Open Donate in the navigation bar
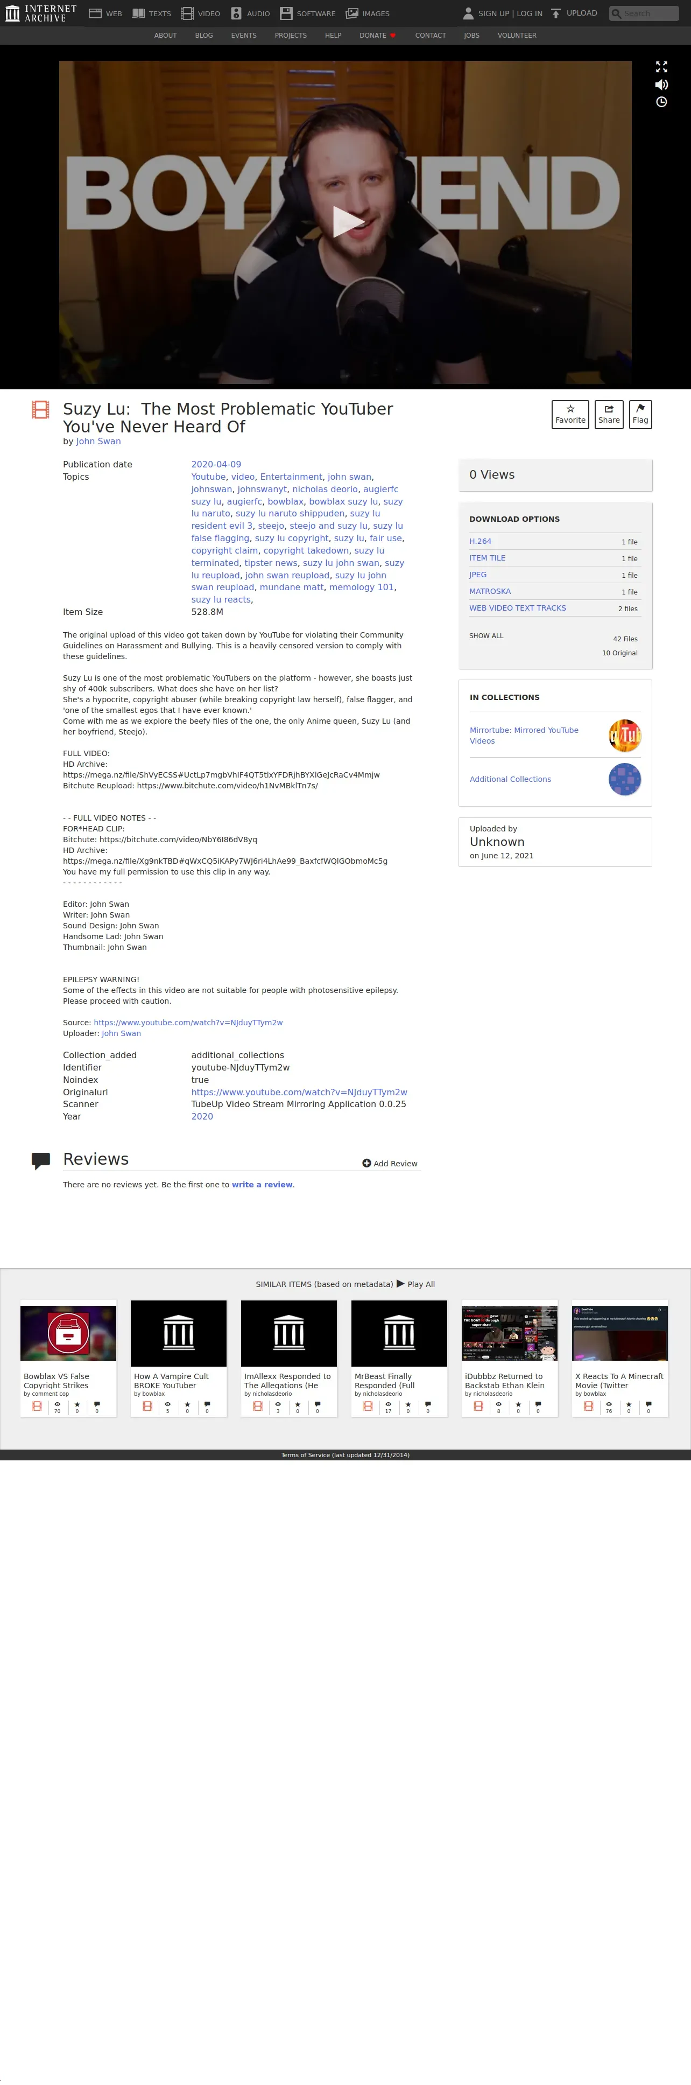691x2085 pixels. pos(377,36)
